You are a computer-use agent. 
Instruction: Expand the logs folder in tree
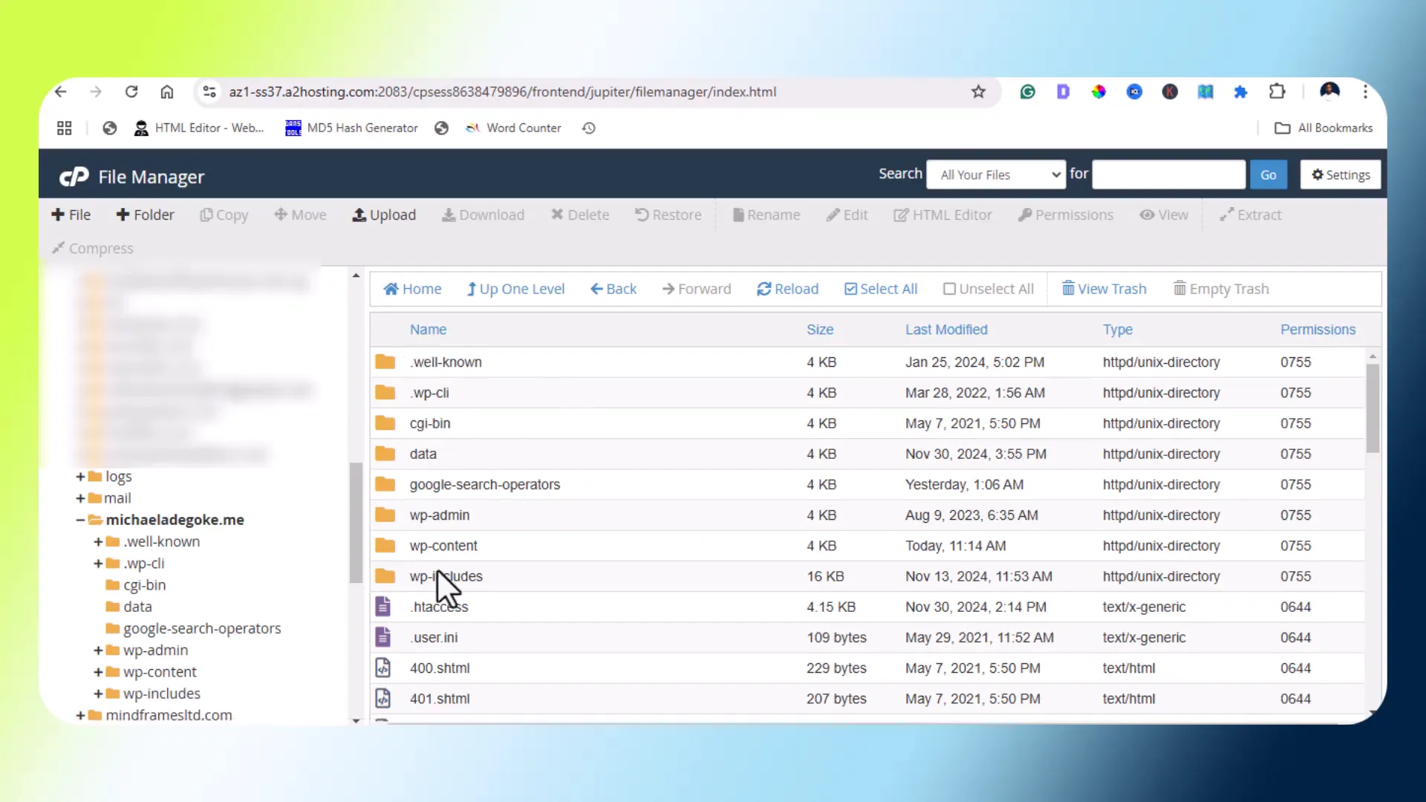[x=80, y=477]
